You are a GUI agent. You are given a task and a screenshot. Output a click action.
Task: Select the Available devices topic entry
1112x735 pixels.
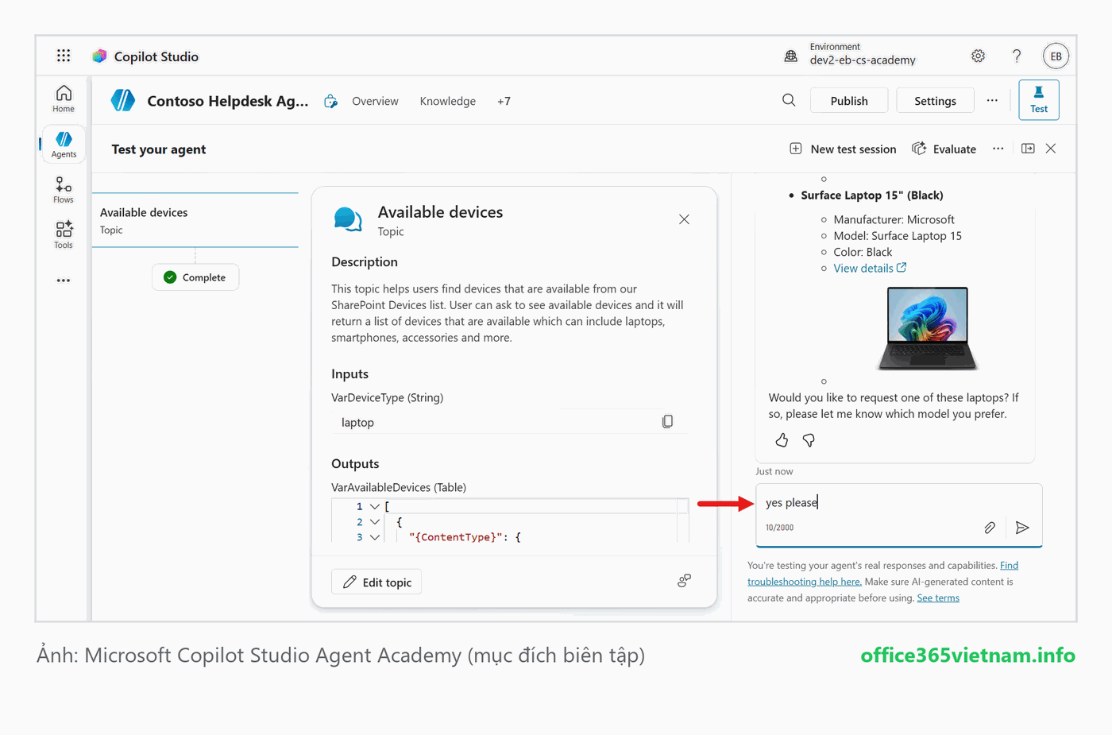click(195, 220)
